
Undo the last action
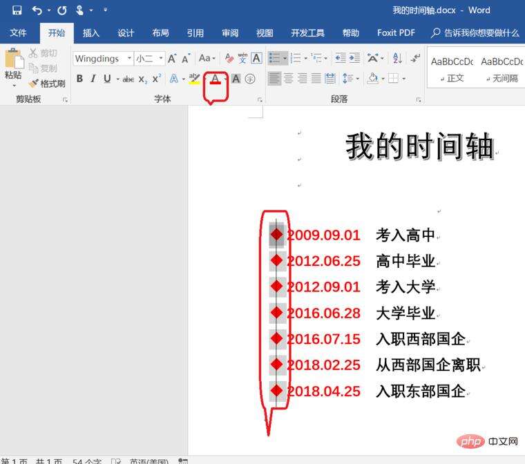(37, 11)
